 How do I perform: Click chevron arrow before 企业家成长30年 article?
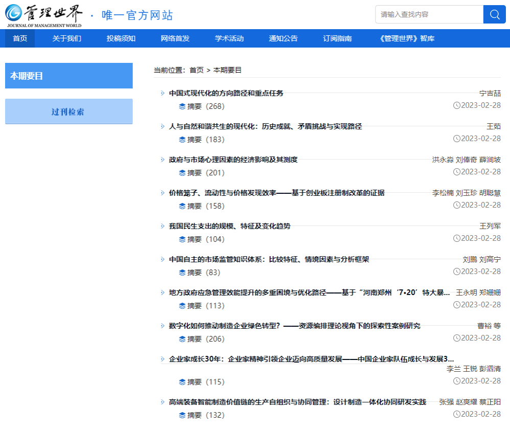point(163,359)
